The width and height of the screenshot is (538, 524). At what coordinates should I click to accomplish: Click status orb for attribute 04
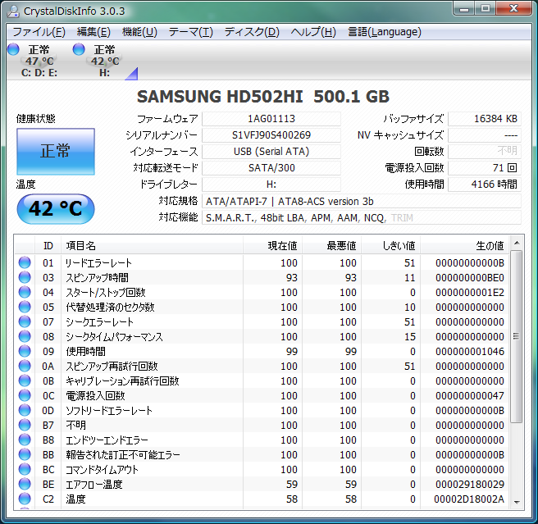[x=25, y=292]
